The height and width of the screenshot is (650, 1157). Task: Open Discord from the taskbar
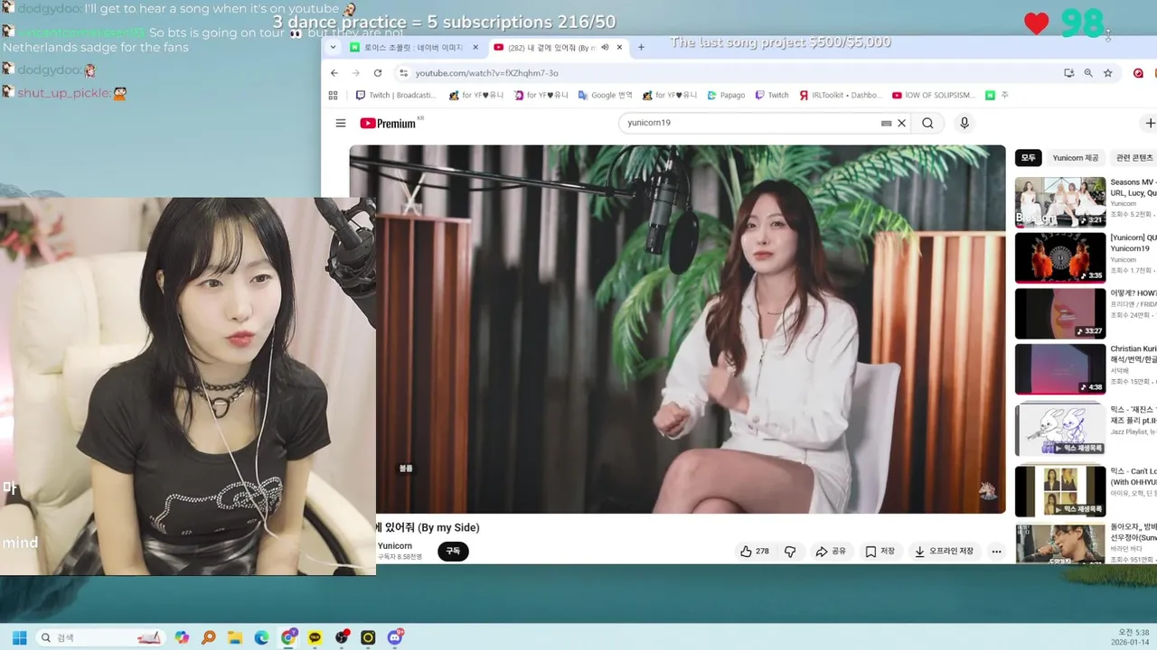pos(395,637)
